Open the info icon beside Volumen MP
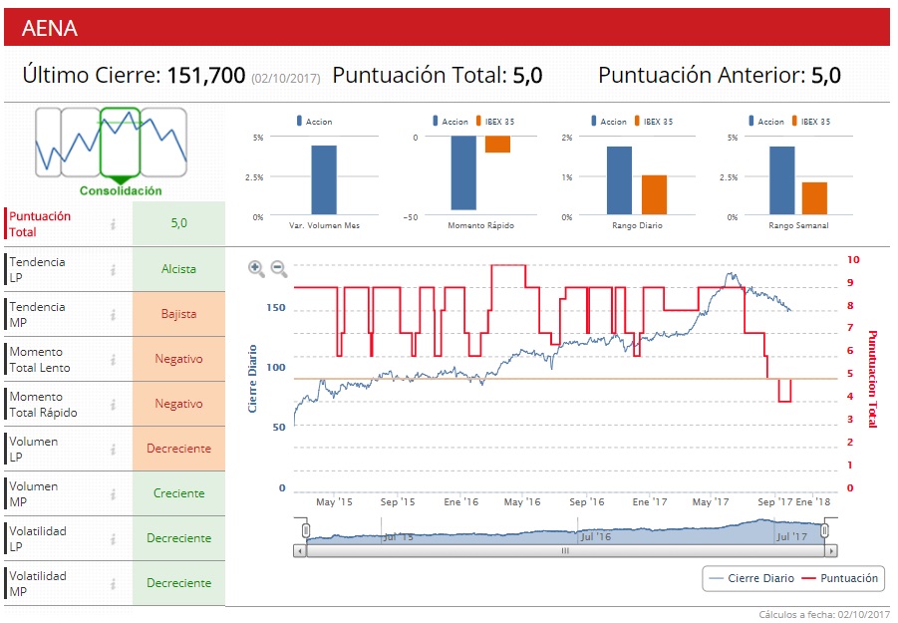Screen dimensions: 898x623 114,493
